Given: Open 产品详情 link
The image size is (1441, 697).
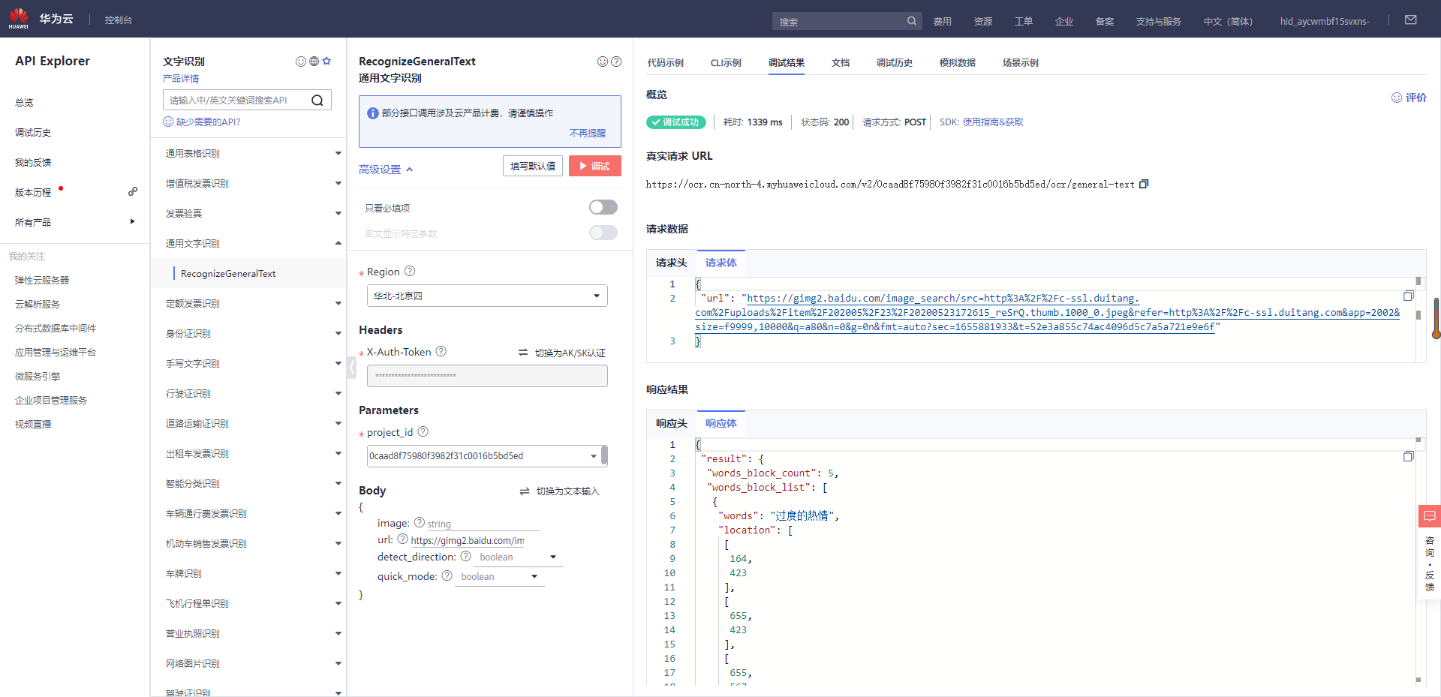Looking at the screenshot, I should point(181,79).
